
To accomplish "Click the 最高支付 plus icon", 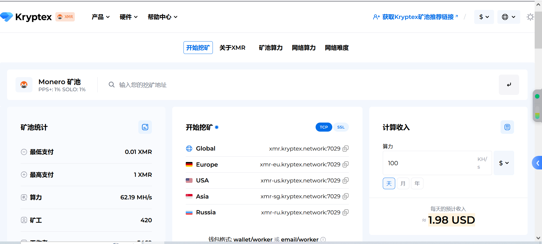I will click(x=24, y=175).
